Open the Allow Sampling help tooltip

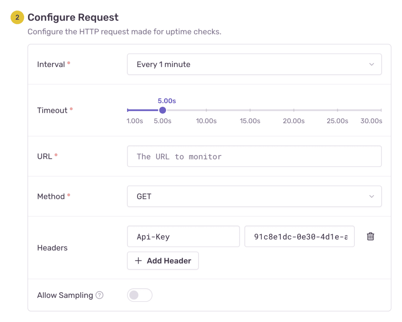coord(99,295)
